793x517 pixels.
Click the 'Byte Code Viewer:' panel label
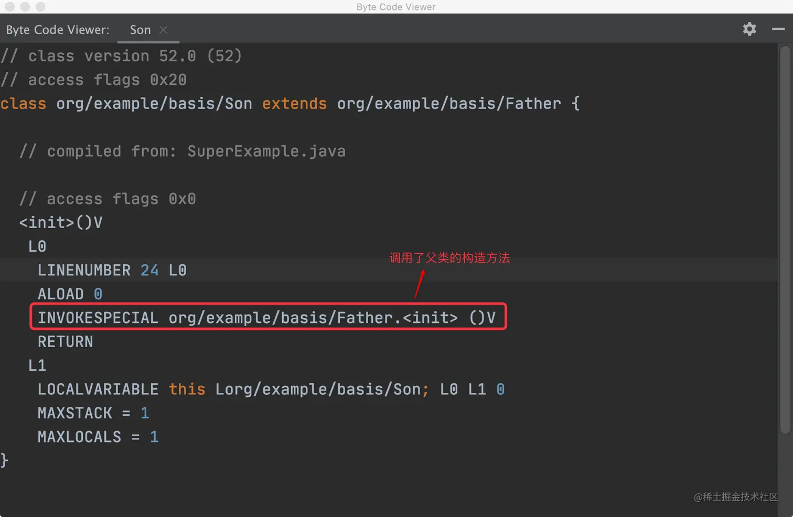pyautogui.click(x=58, y=30)
